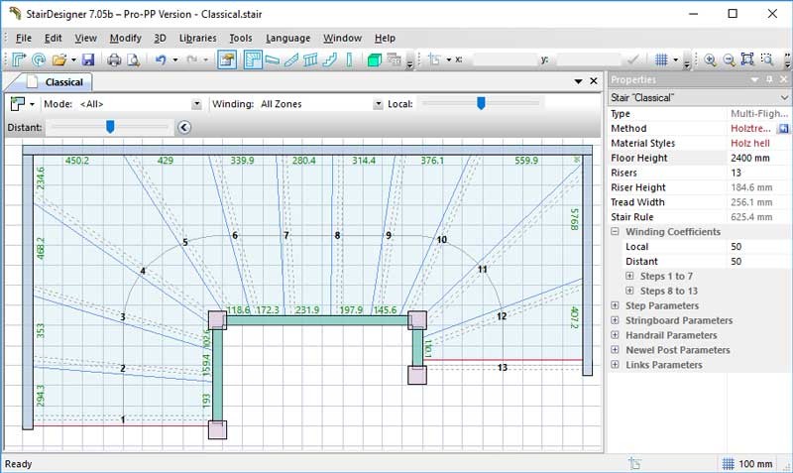The image size is (793, 473).
Task: Click the grey checkmark to confirm coordinates
Action: click(x=632, y=59)
